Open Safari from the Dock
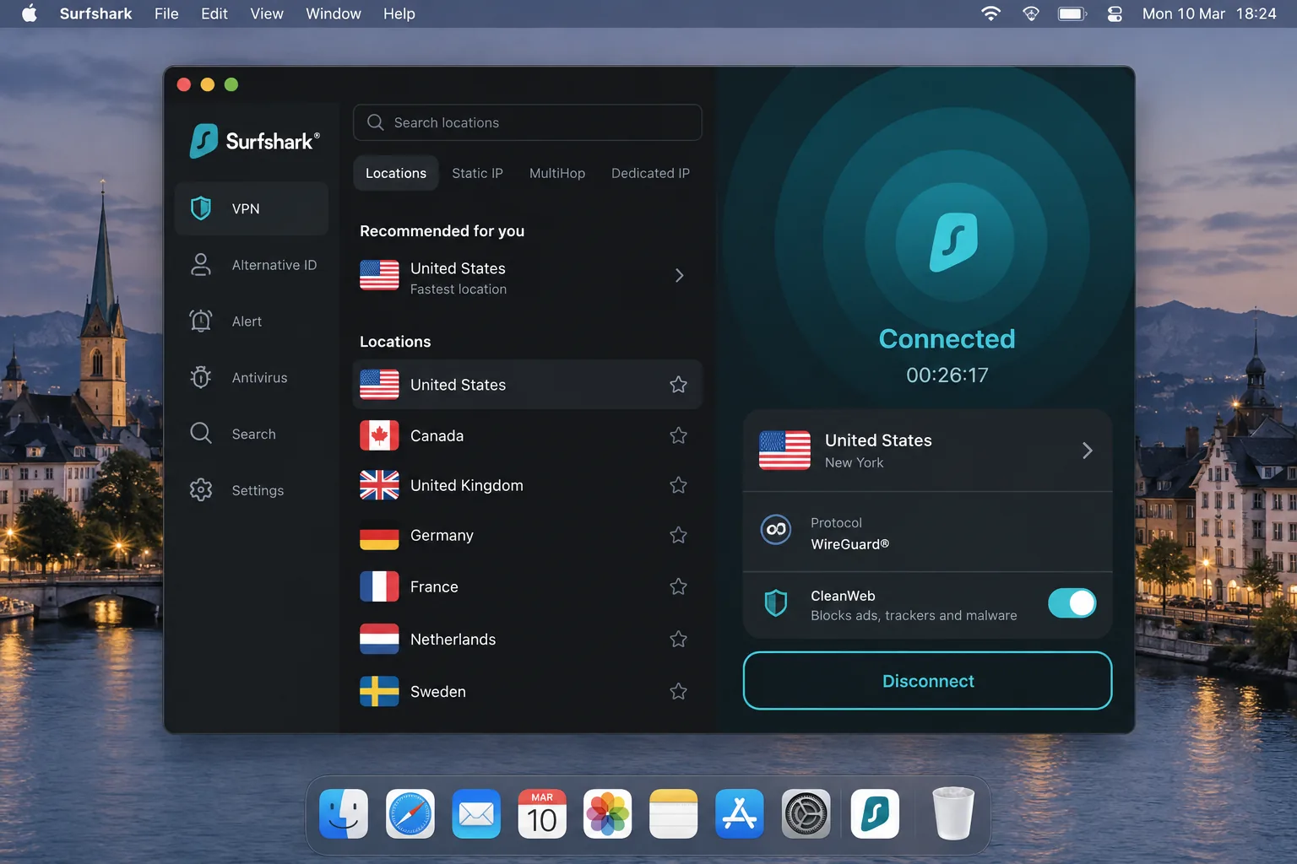The width and height of the screenshot is (1297, 864). (410, 814)
